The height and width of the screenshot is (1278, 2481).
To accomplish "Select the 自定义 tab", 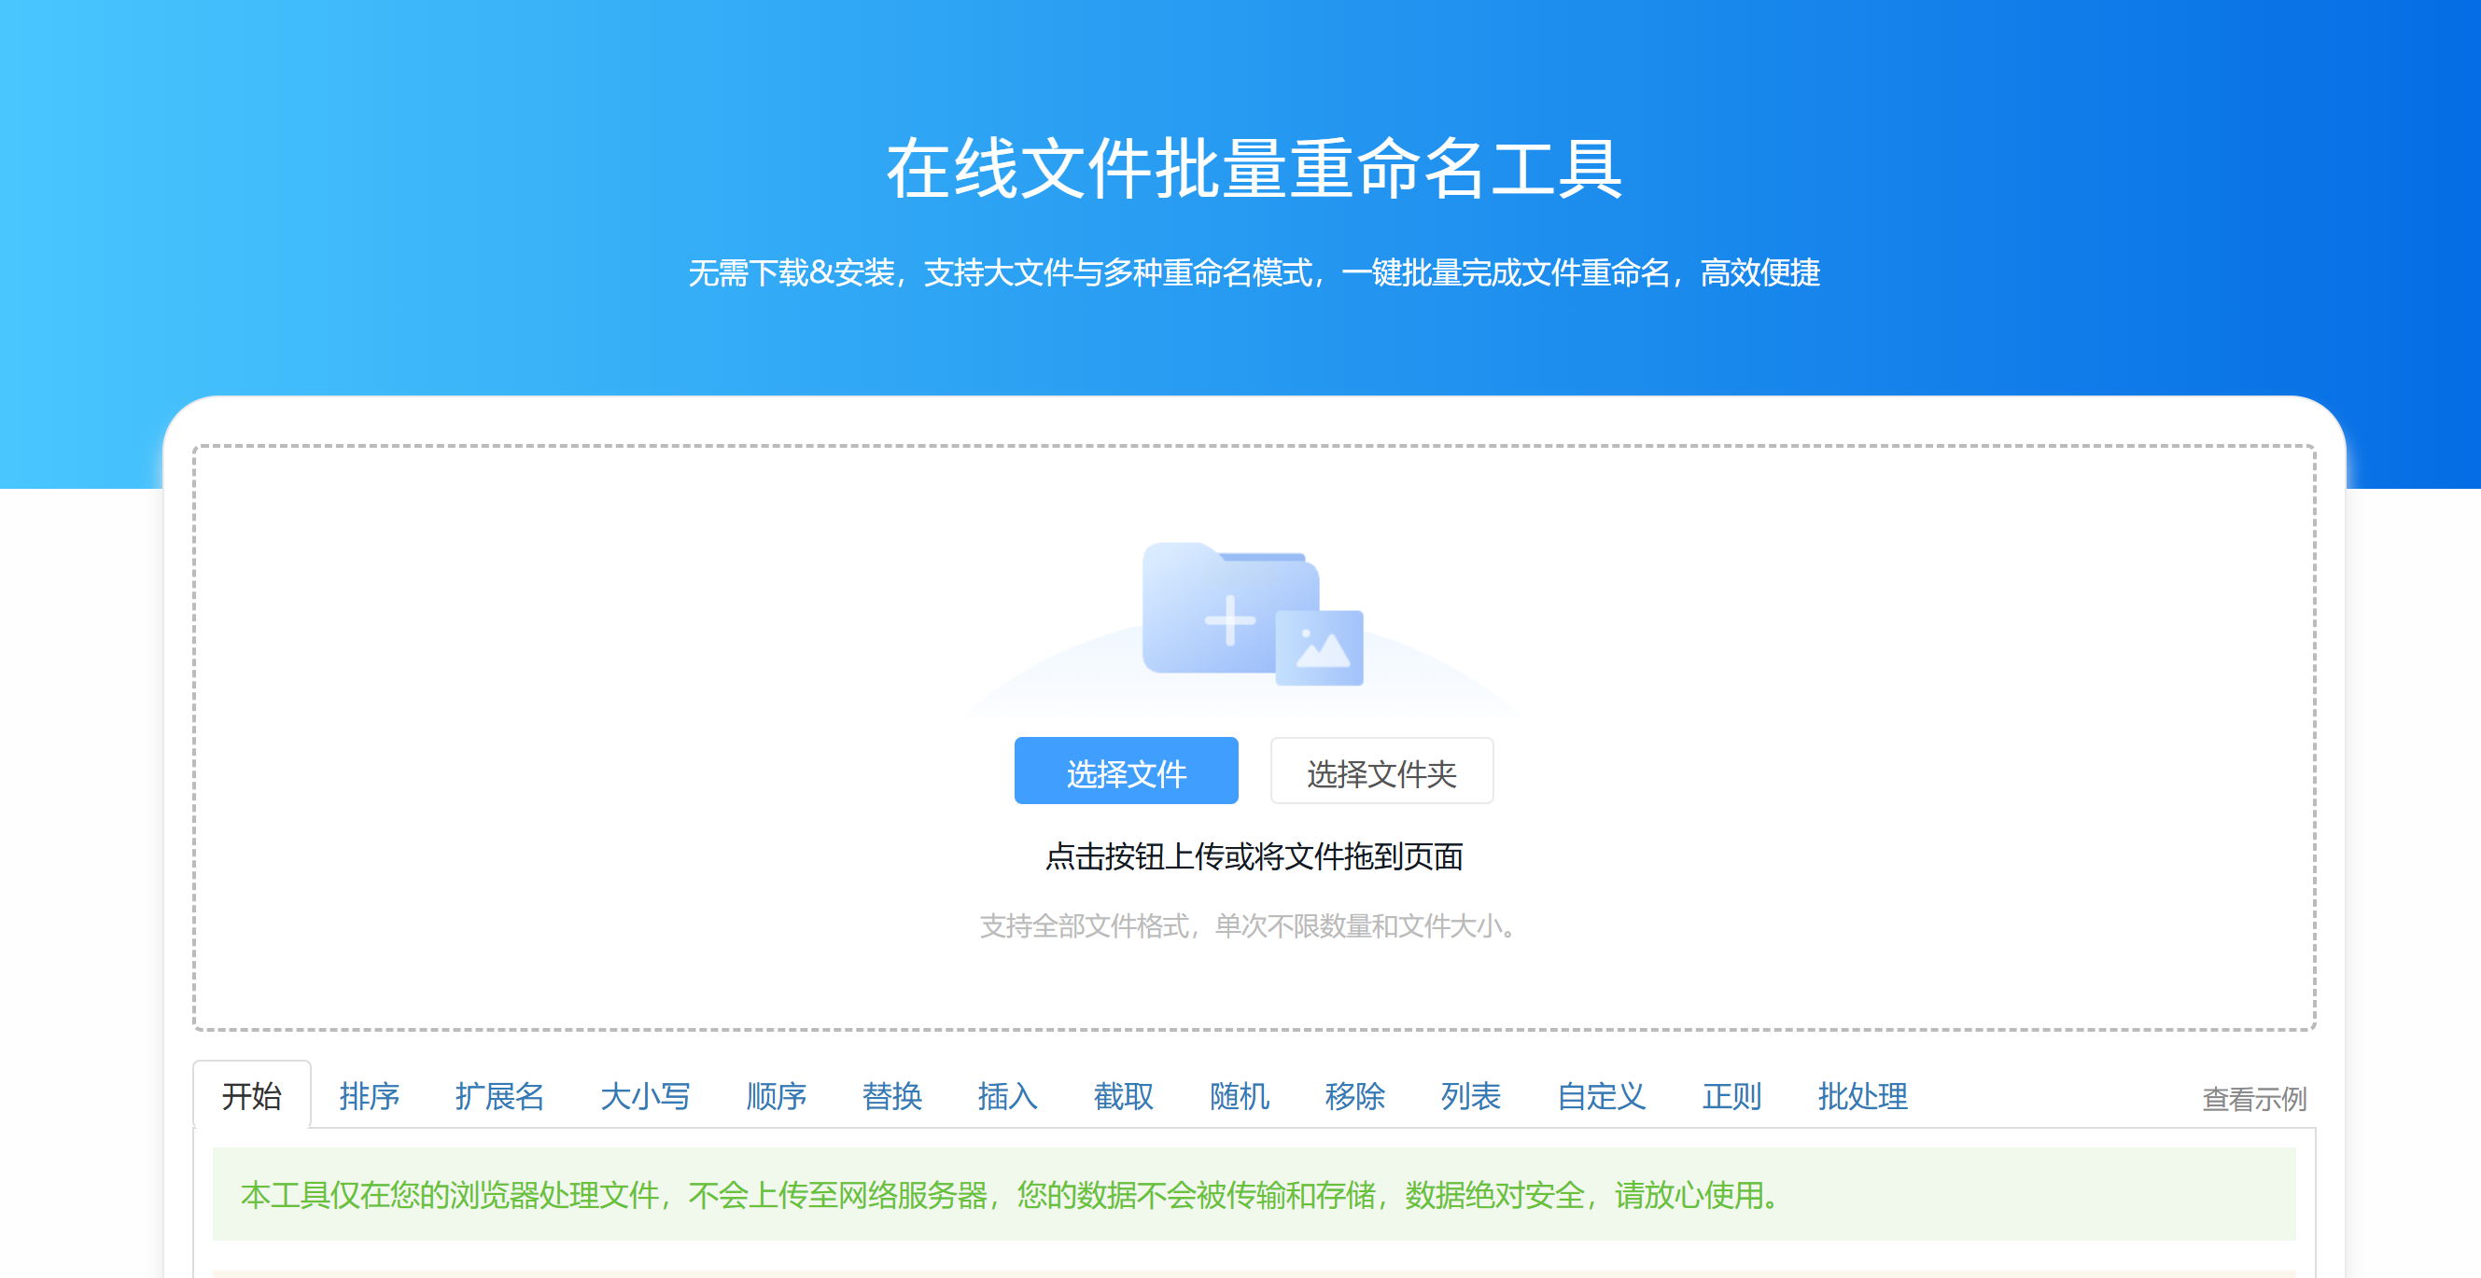I will point(1602,1095).
